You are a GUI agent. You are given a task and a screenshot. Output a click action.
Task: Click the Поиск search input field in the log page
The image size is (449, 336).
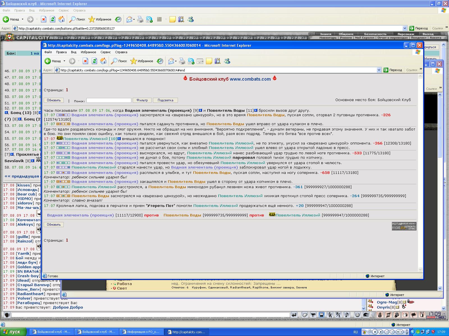click(x=109, y=100)
